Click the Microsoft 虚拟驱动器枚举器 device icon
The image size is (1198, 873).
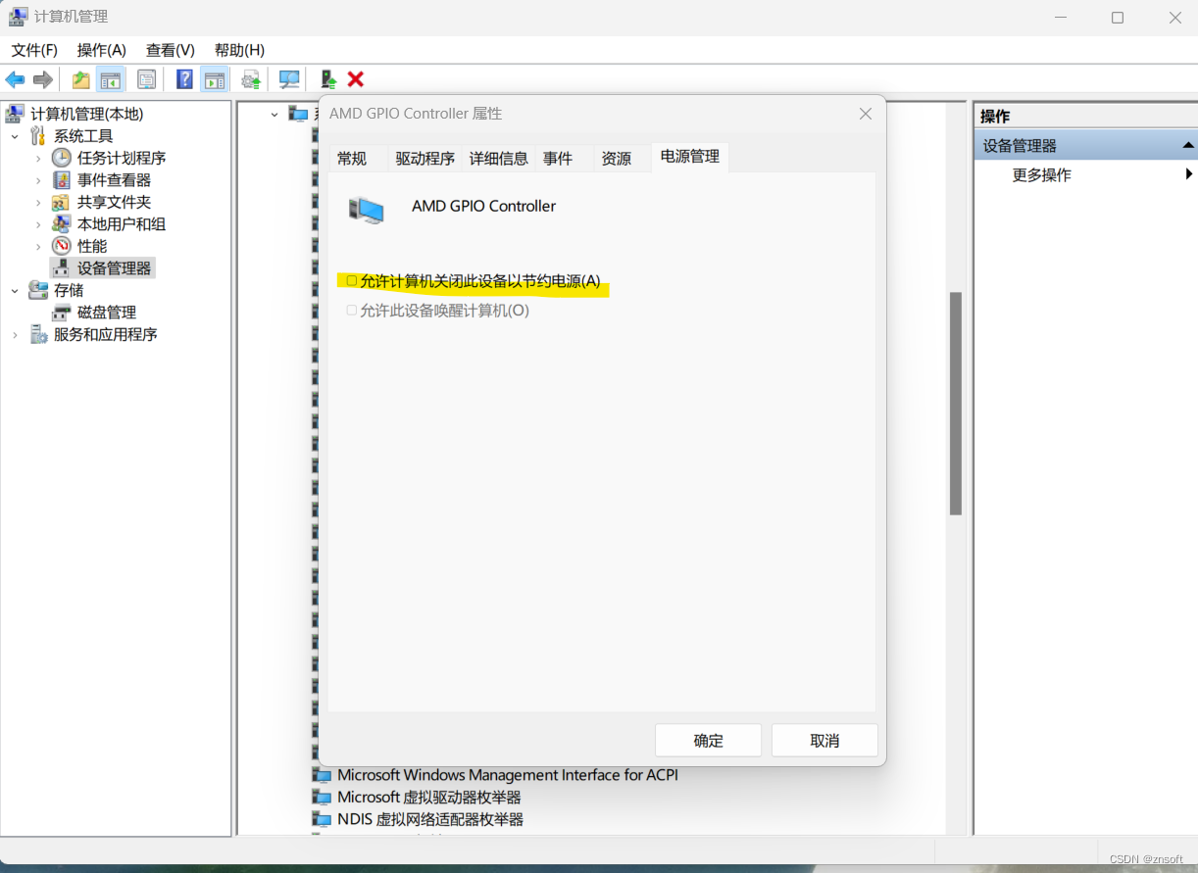pyautogui.click(x=322, y=798)
